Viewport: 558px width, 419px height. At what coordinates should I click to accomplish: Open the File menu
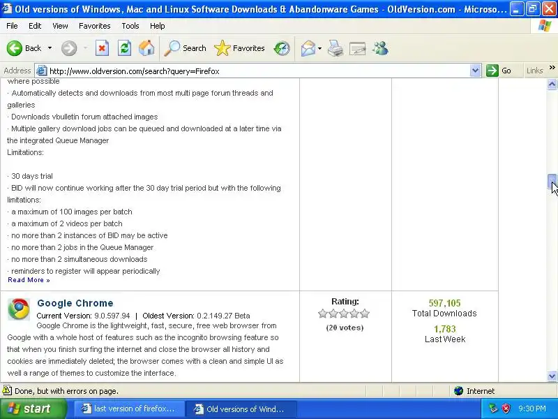click(12, 26)
